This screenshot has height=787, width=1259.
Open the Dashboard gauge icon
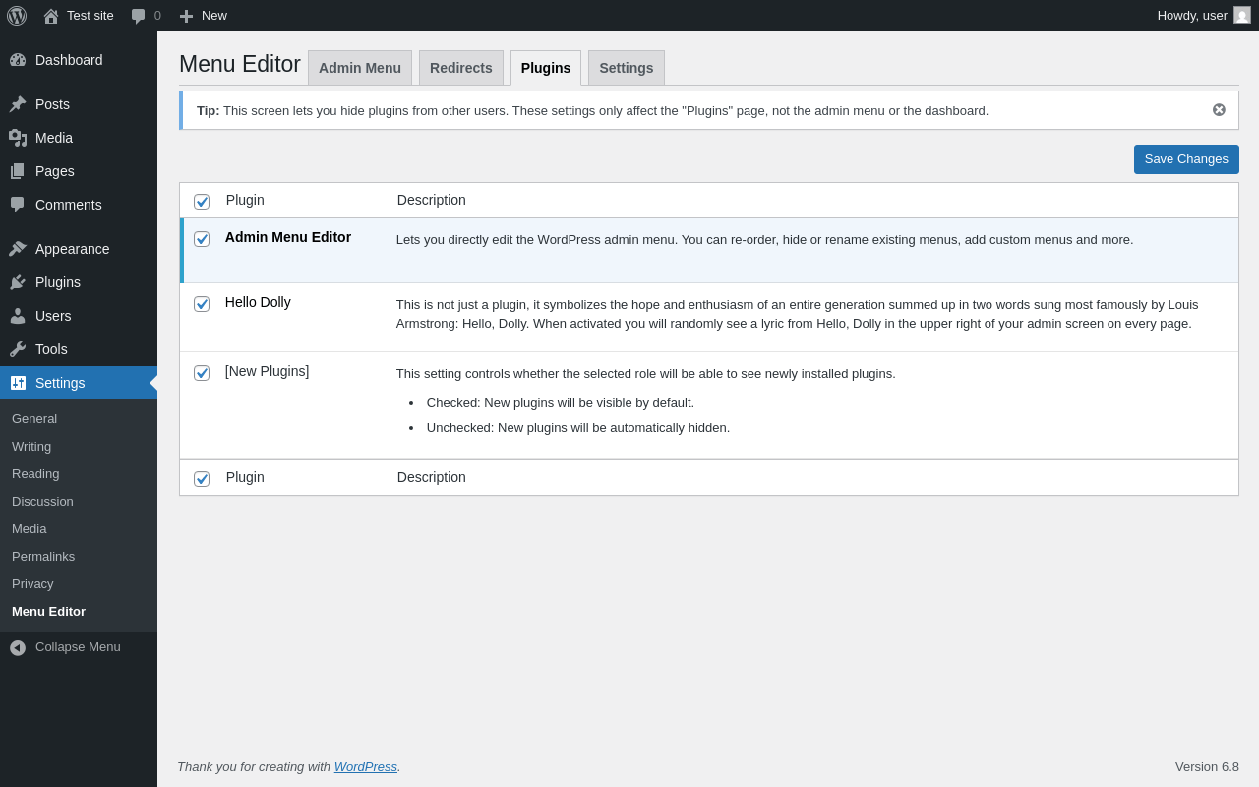18,60
